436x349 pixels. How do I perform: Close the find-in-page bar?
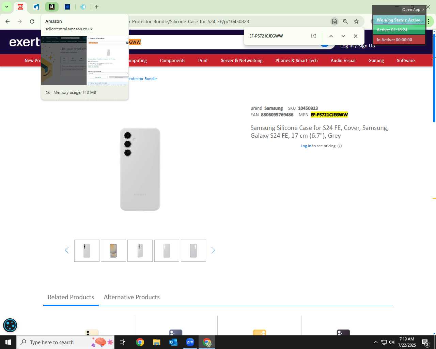[x=356, y=36]
